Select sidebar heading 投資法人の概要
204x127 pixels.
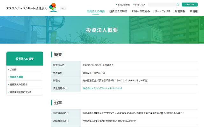(25, 59)
